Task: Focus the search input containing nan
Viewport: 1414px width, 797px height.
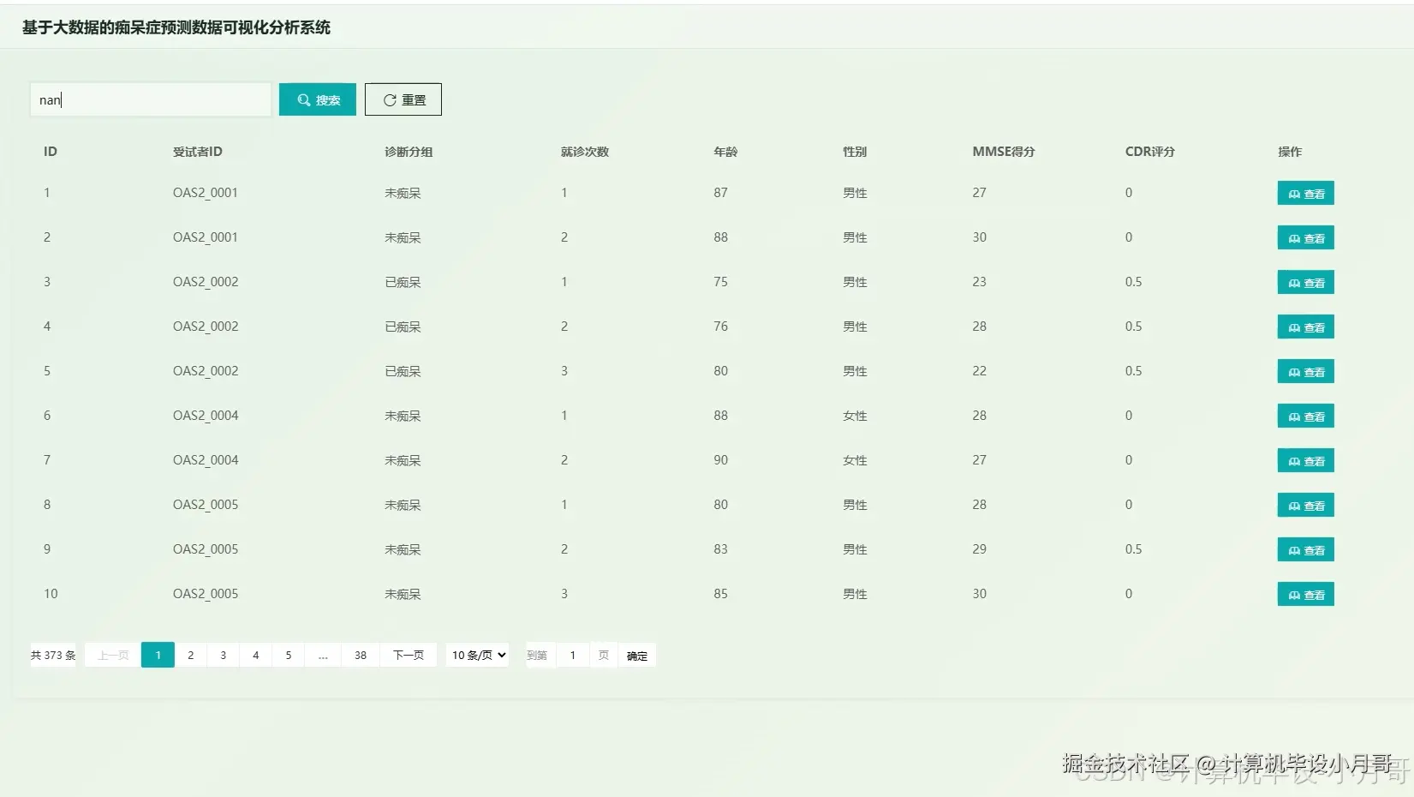Action: click(151, 99)
